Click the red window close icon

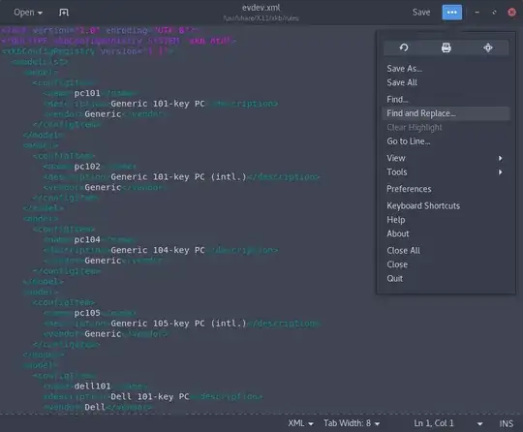click(x=511, y=13)
